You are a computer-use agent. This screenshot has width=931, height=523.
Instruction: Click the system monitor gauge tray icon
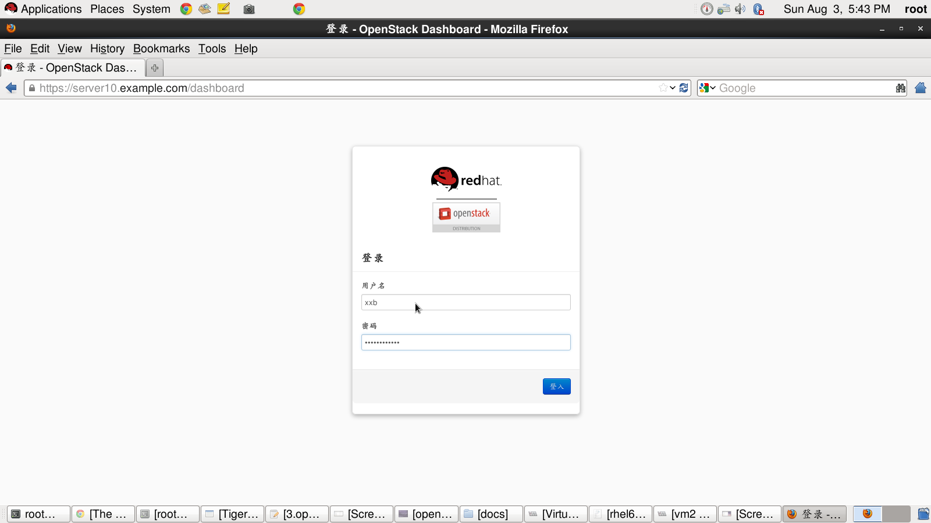[x=707, y=9]
